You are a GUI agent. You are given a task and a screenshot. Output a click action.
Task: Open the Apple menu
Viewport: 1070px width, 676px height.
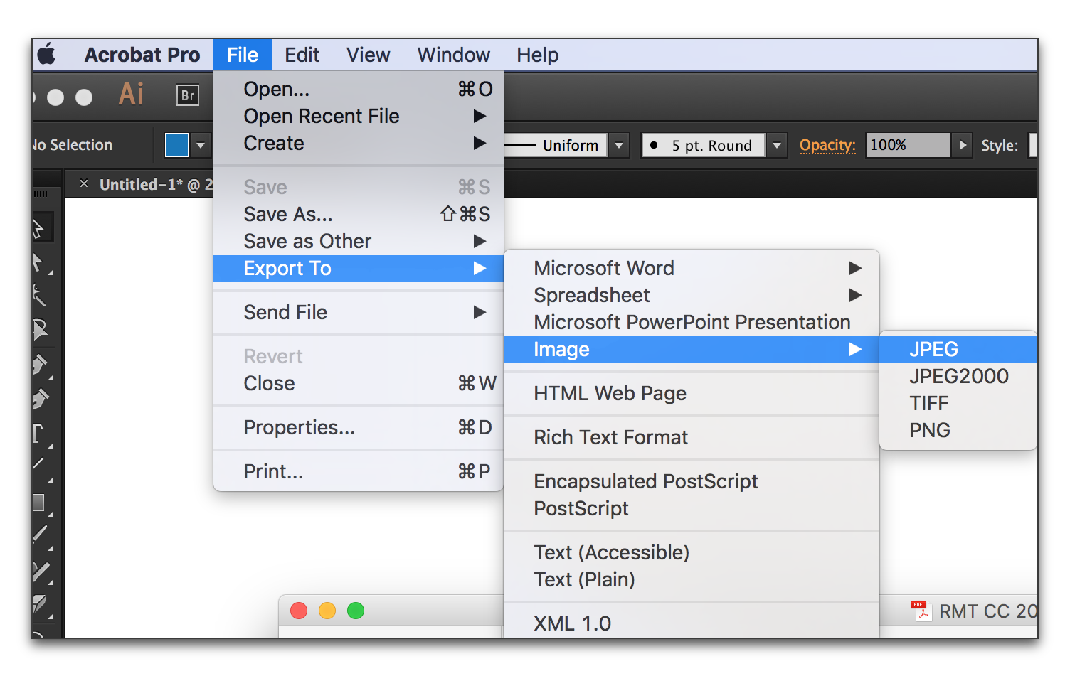click(x=47, y=55)
